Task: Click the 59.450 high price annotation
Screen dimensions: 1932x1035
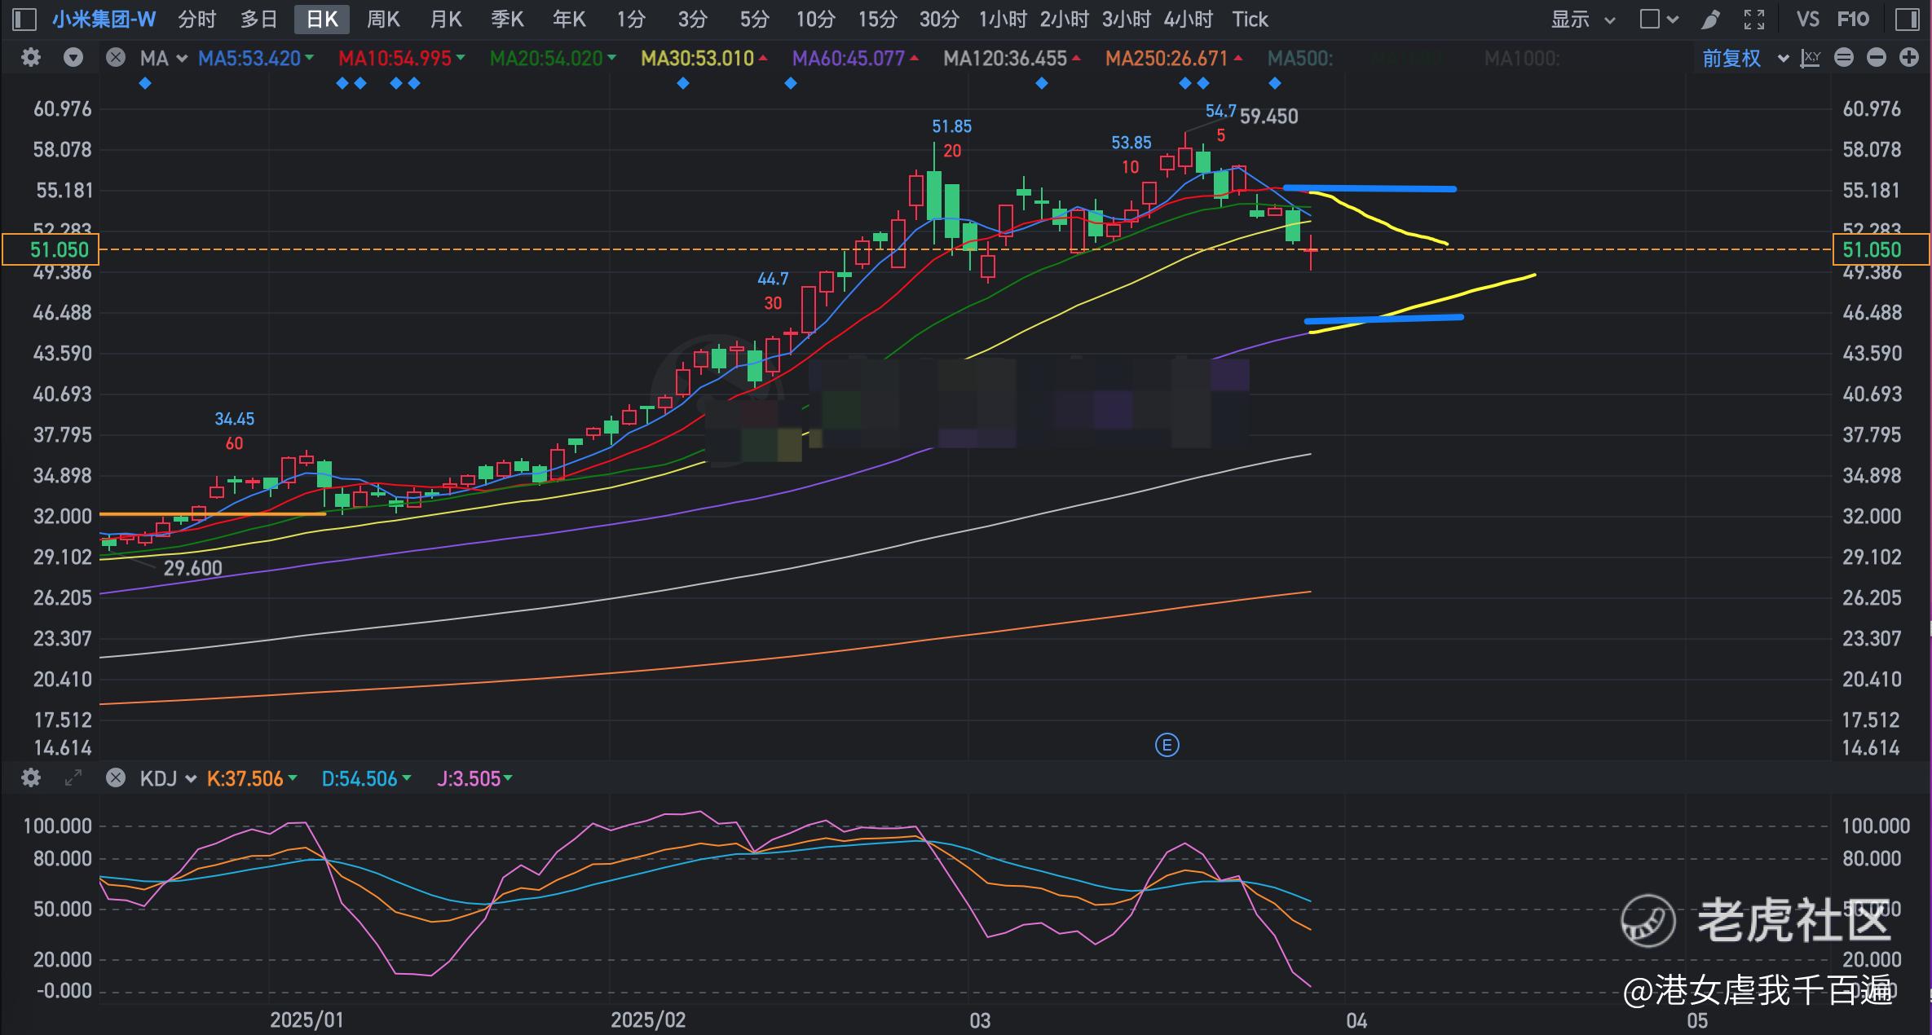Action: click(1268, 117)
